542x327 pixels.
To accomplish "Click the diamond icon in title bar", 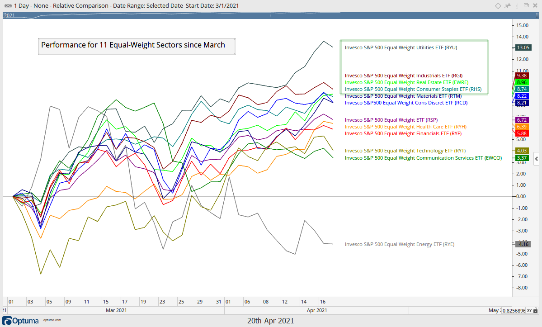I will coord(498,5).
